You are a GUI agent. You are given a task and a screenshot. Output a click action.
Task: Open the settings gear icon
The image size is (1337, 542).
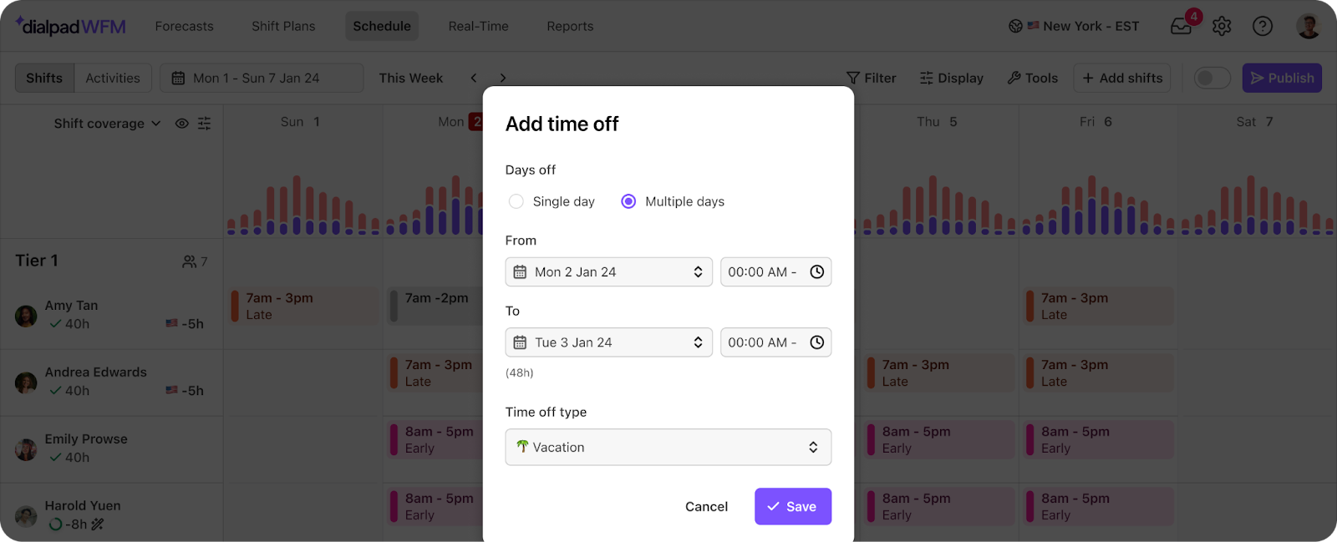1222,26
